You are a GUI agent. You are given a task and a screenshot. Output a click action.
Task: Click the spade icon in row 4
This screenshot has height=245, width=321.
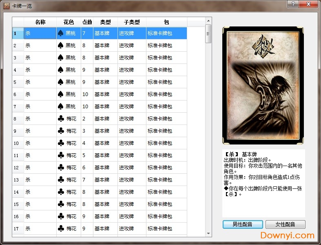pos(61,70)
